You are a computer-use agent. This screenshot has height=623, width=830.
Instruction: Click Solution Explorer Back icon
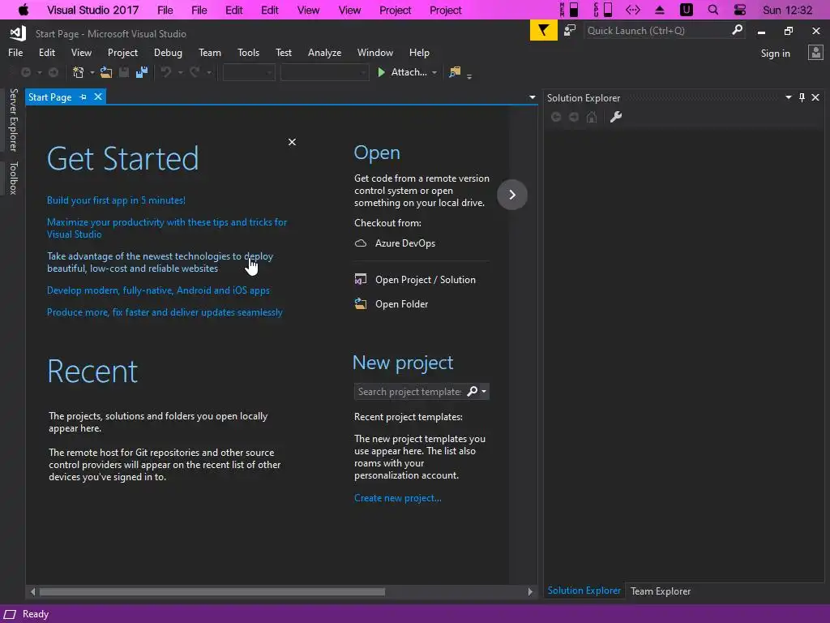click(x=556, y=117)
